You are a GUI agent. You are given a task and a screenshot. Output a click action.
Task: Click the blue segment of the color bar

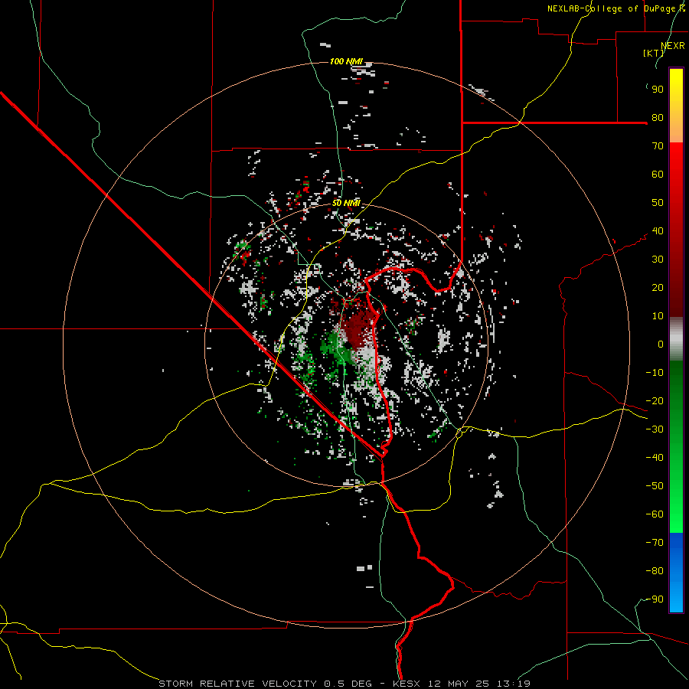pos(676,573)
